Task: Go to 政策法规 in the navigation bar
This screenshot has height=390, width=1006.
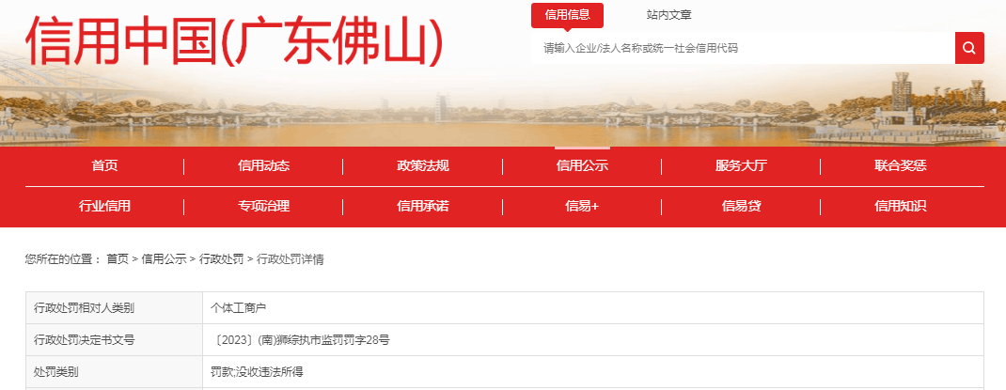Action: coord(423,166)
